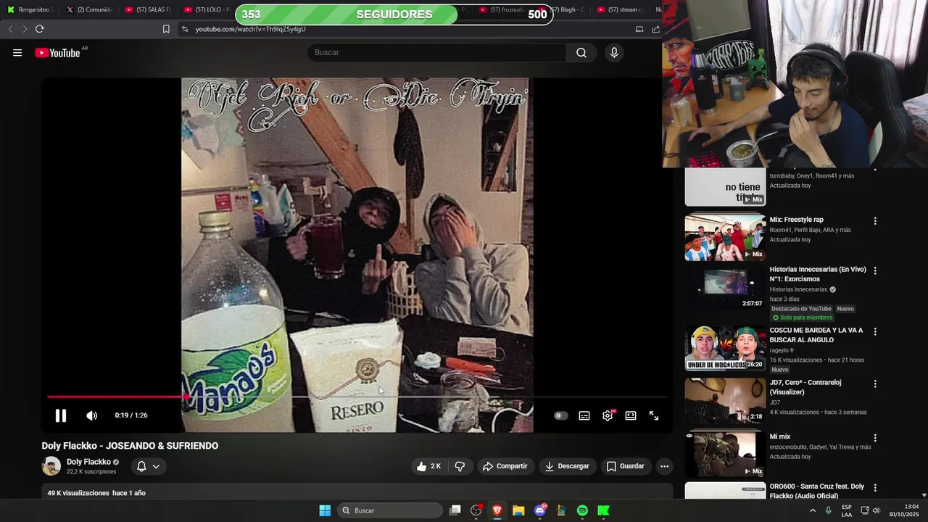
Task: Like the video with thumbs up
Action: tap(428, 466)
